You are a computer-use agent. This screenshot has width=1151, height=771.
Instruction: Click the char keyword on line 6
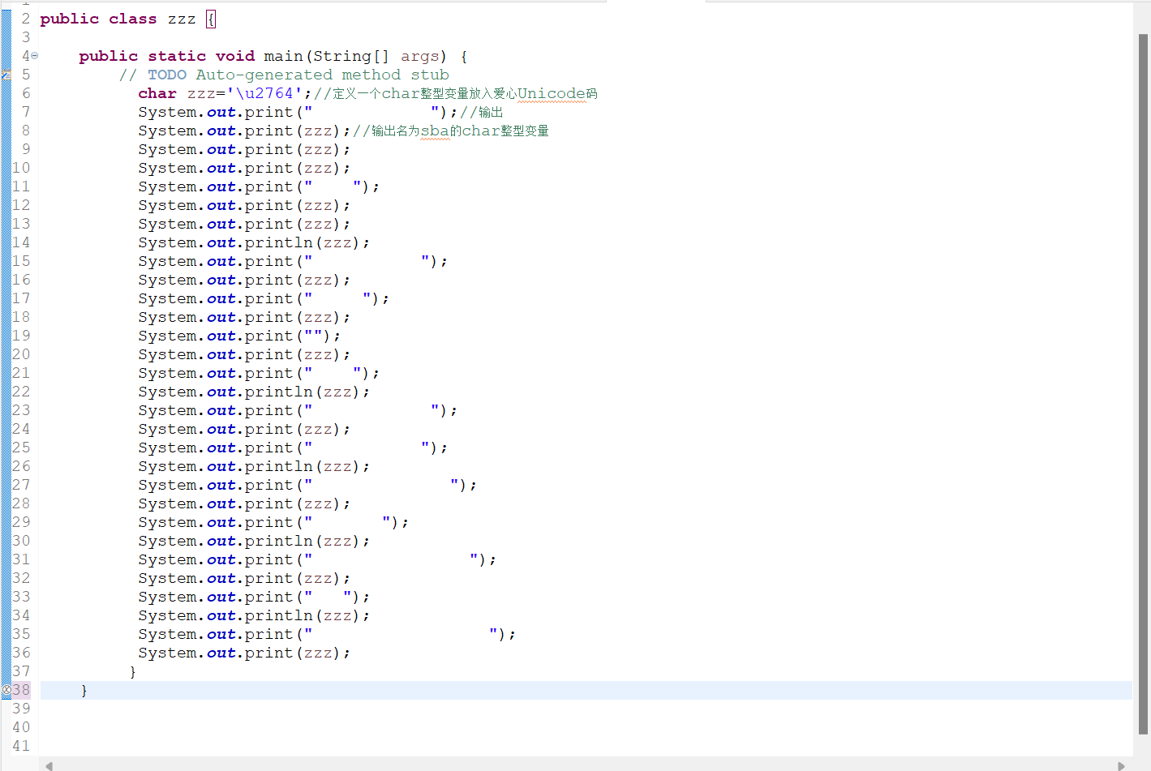(157, 93)
